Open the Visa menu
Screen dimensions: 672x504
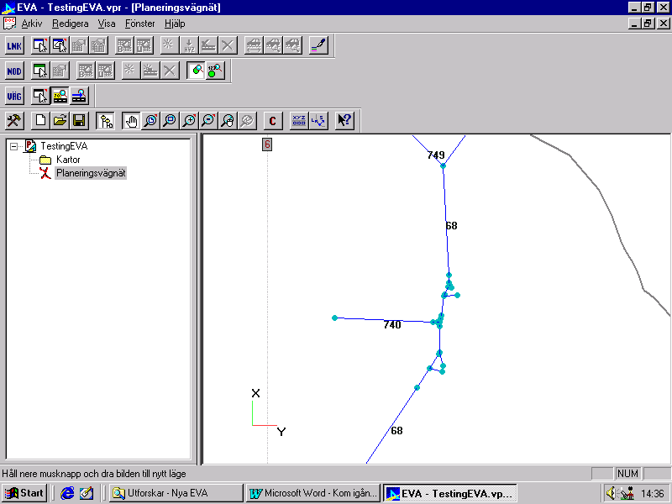point(107,24)
